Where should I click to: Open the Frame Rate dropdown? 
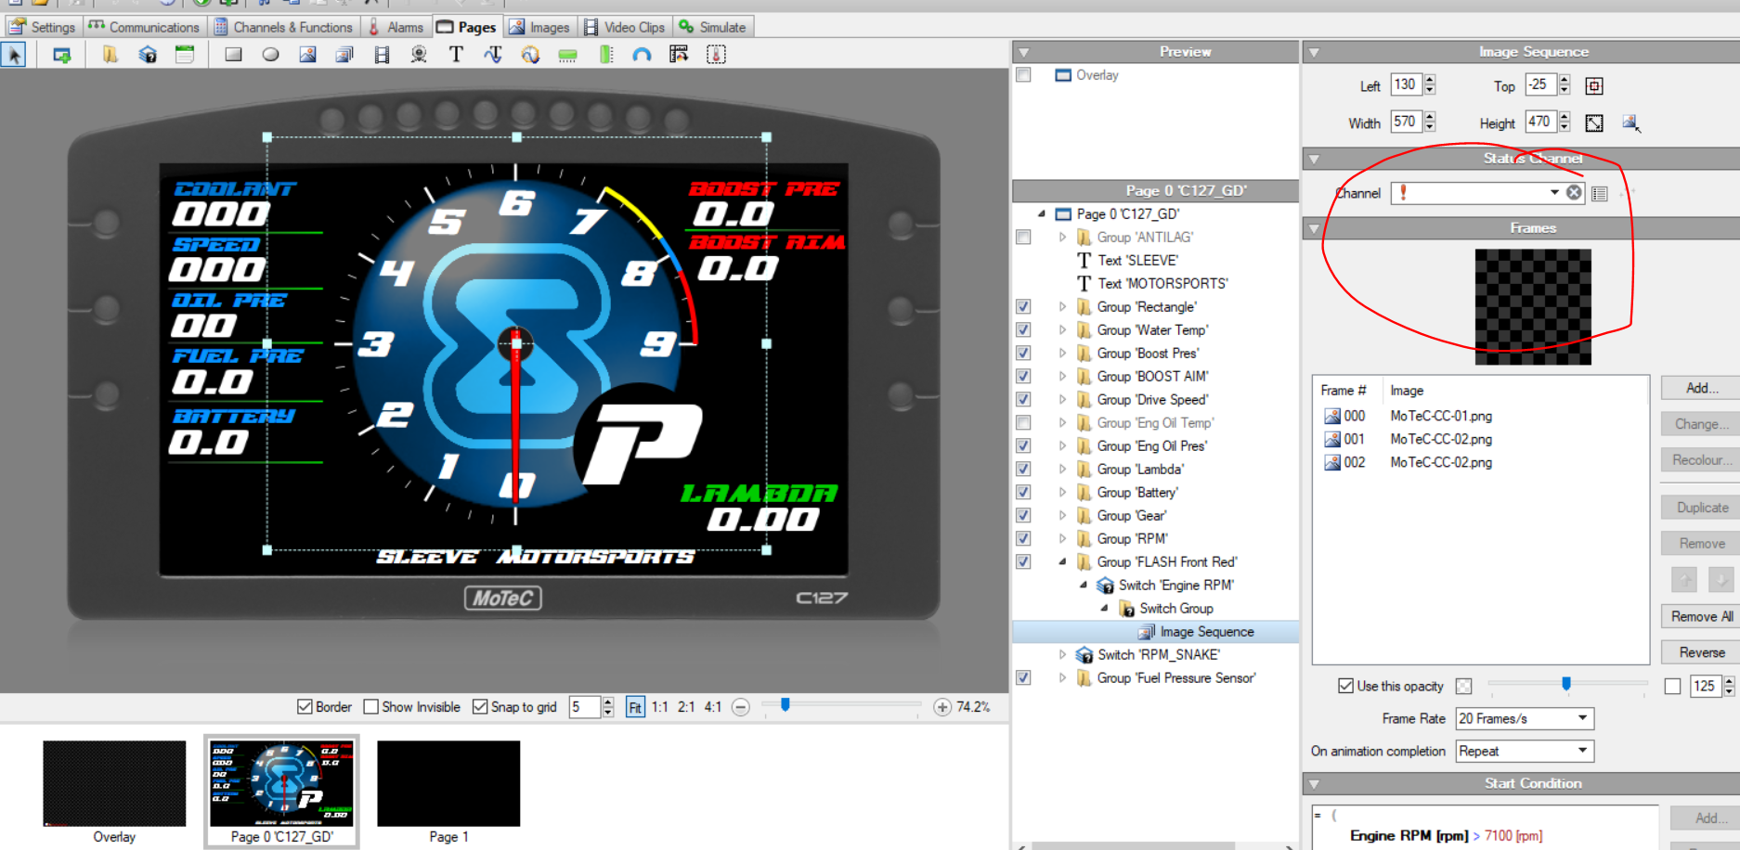click(1583, 718)
